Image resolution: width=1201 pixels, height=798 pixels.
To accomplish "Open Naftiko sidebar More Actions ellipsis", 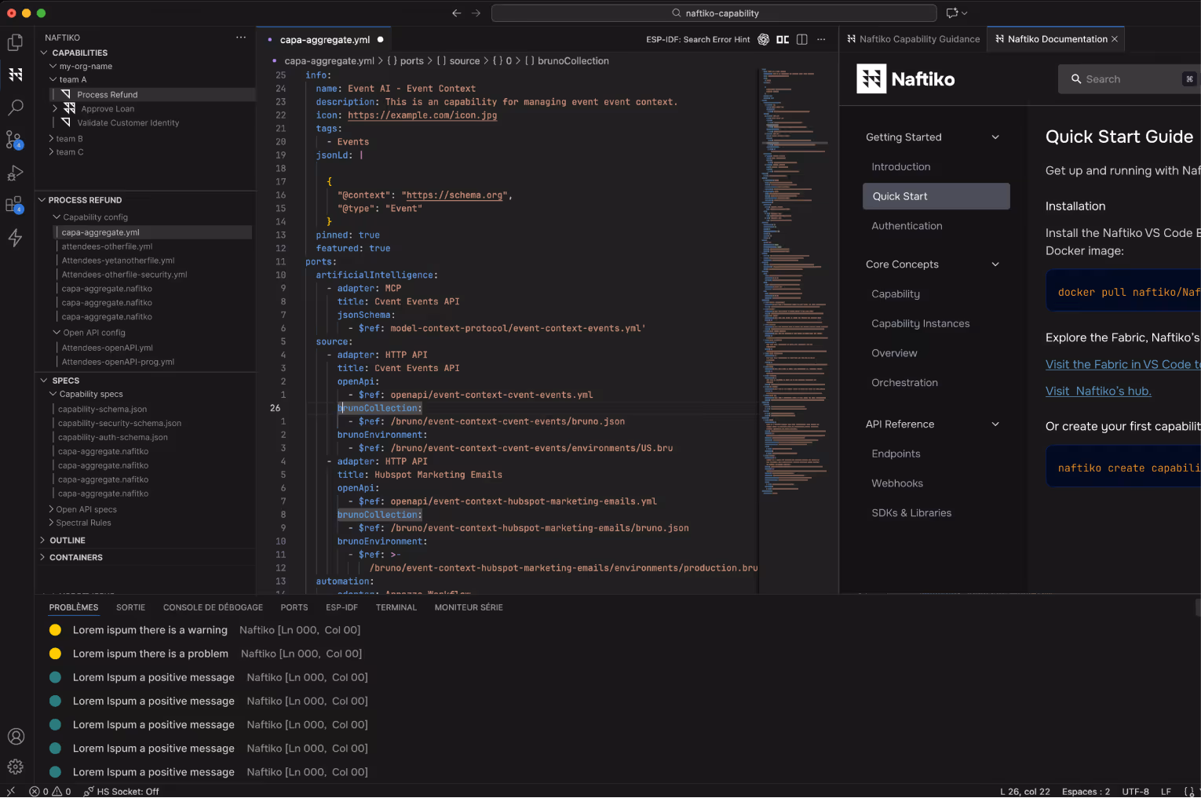I will pyautogui.click(x=241, y=37).
